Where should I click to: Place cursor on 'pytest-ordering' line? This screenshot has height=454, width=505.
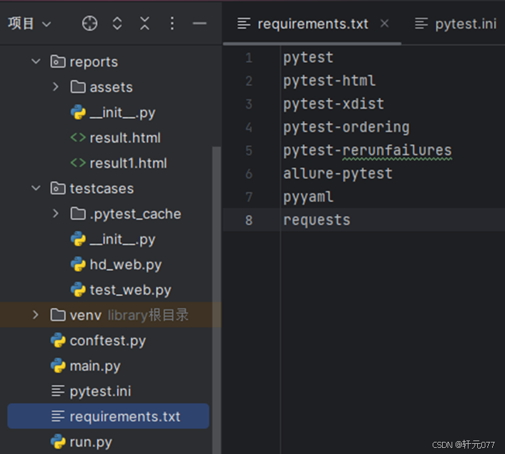[x=346, y=127]
